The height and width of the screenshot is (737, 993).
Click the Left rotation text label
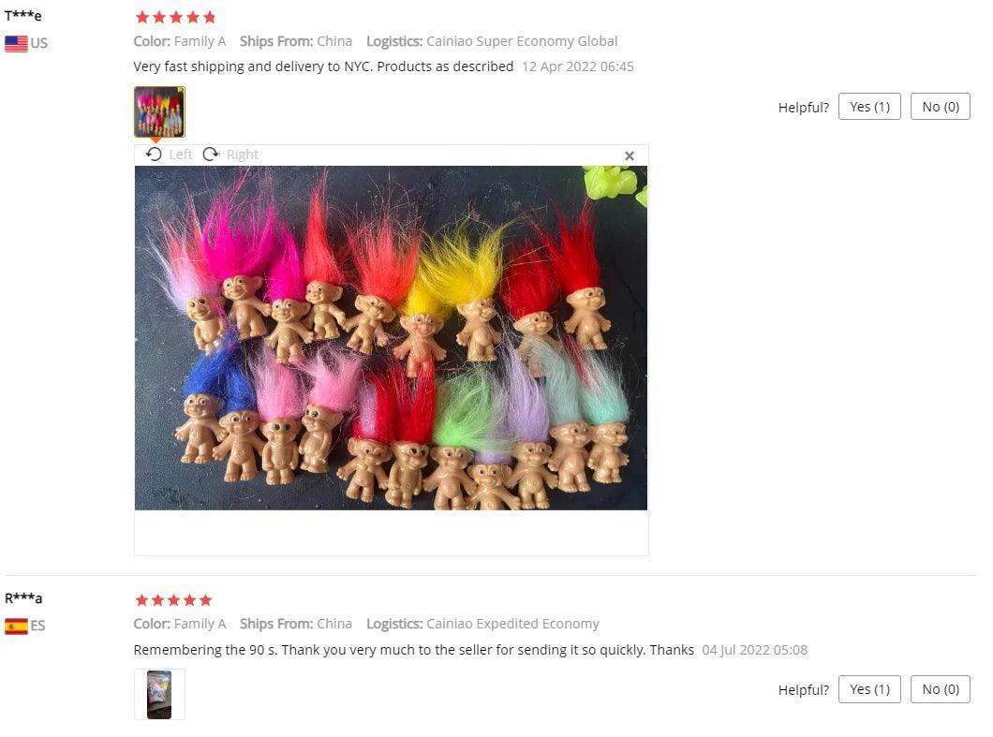181,155
